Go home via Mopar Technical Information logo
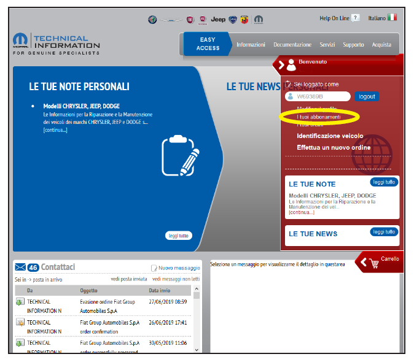 (x=57, y=44)
